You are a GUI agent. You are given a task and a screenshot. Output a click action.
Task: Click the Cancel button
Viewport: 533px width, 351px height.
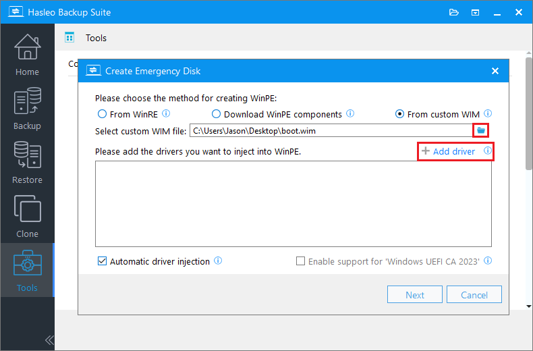coord(474,294)
